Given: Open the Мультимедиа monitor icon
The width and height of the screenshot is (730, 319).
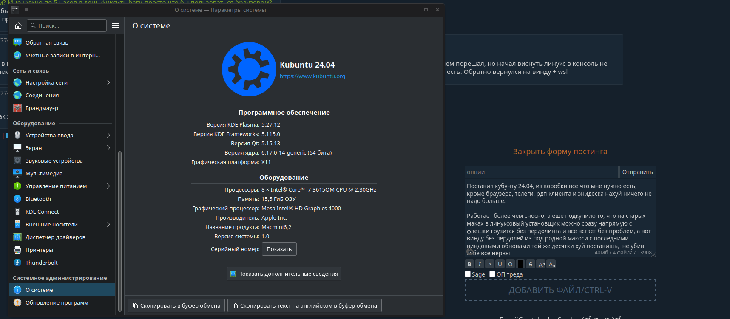Looking at the screenshot, I should (17, 173).
